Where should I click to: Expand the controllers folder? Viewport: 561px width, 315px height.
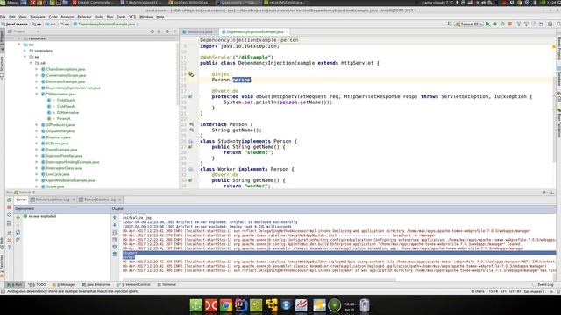(25, 51)
